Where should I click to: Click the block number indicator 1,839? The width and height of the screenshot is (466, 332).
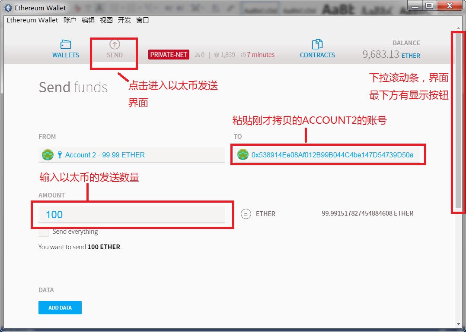point(225,55)
